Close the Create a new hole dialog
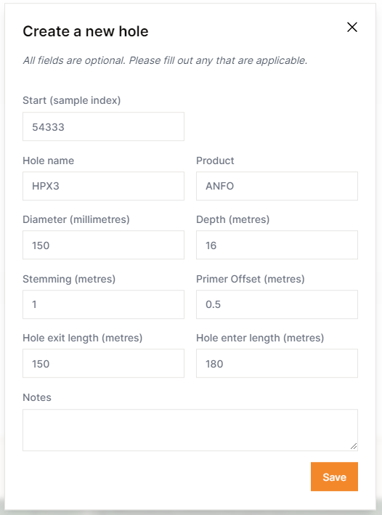382x515 pixels. click(352, 28)
